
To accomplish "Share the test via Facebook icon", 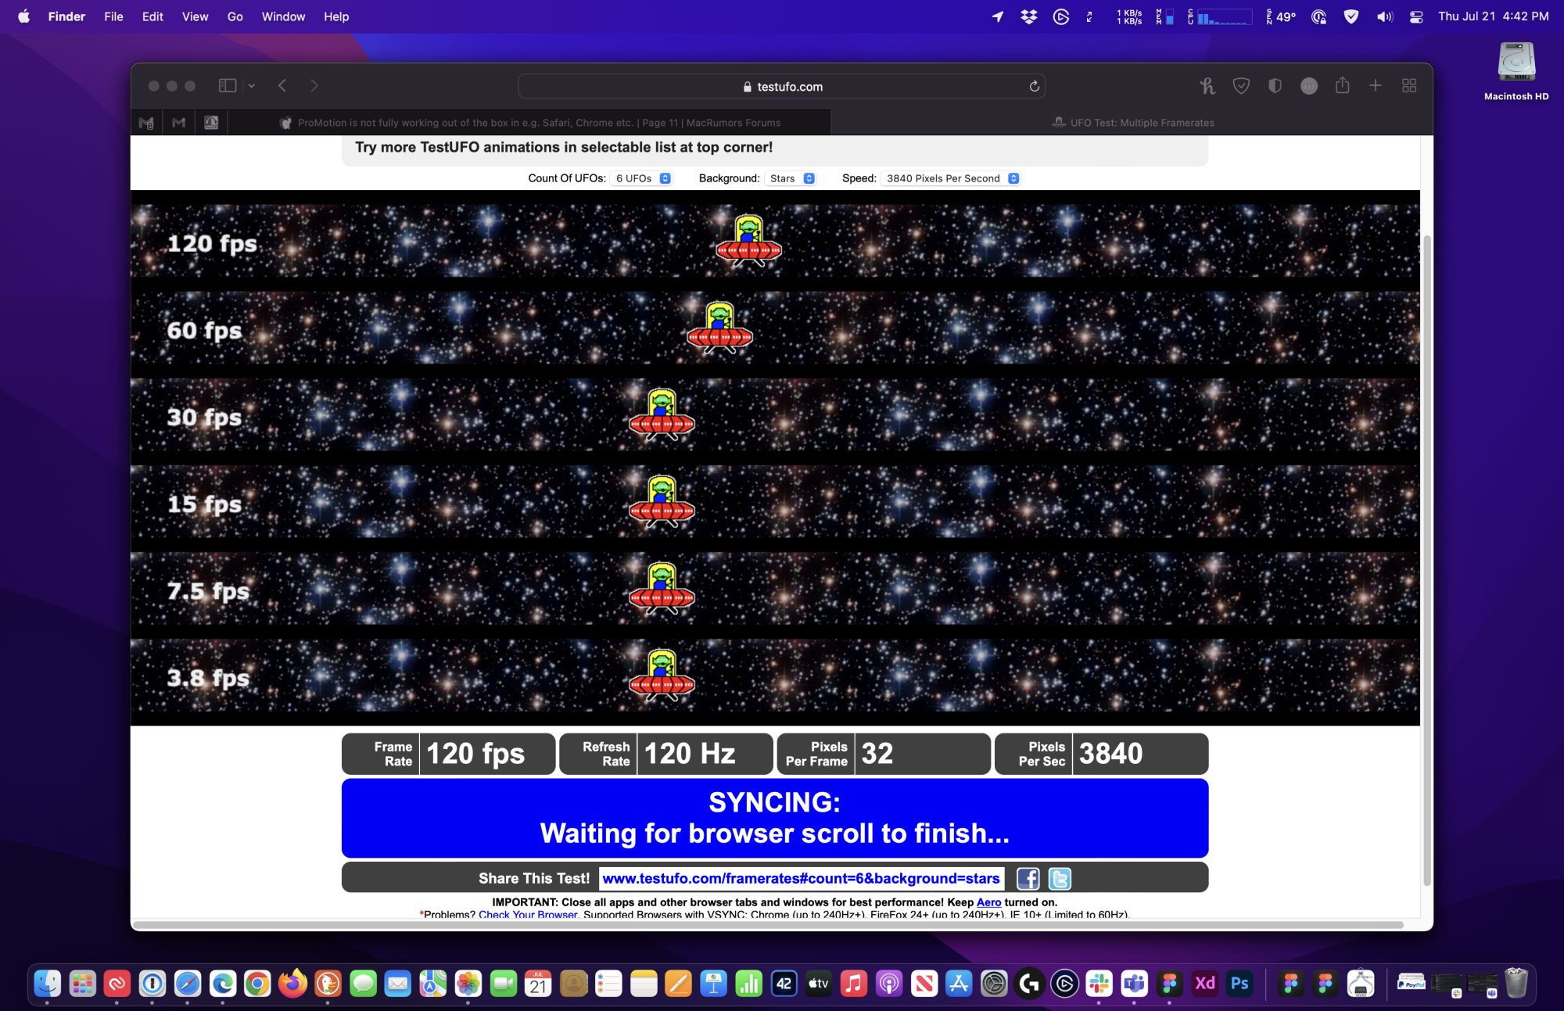I will 1028,879.
